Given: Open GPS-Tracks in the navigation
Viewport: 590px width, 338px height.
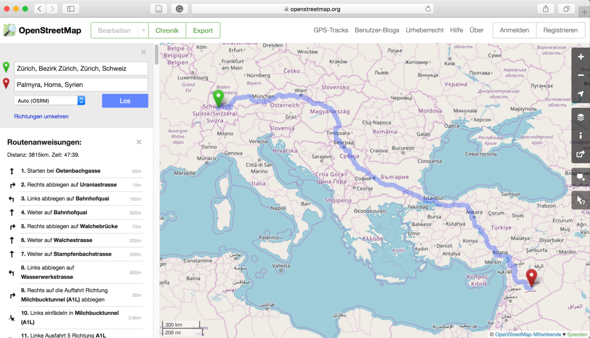Looking at the screenshot, I should click(x=330, y=30).
